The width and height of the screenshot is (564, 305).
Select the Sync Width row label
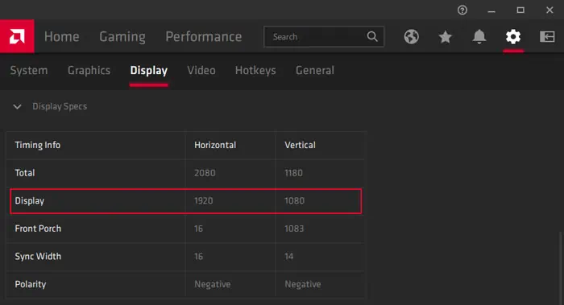(x=38, y=257)
